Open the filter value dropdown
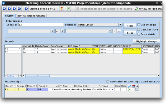This screenshot has width=166, height=104. (110, 31)
